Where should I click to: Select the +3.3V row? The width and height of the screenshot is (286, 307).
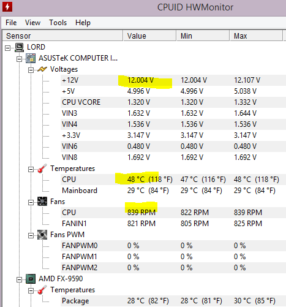(x=173, y=135)
